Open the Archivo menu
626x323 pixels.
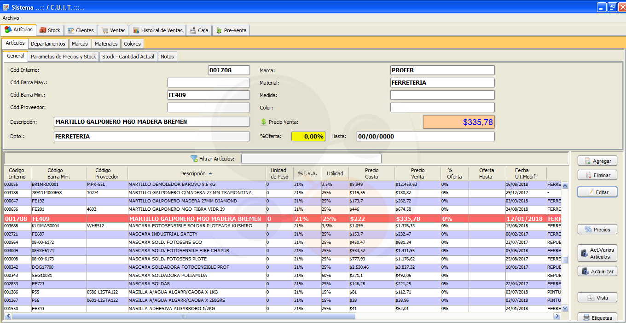11,18
